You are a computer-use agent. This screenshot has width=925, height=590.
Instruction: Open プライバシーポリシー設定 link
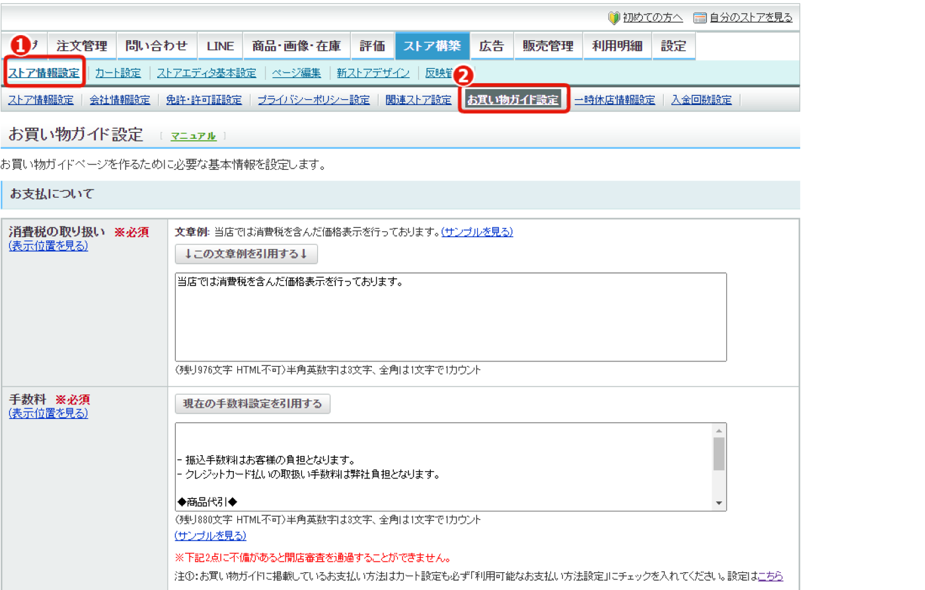(x=314, y=100)
